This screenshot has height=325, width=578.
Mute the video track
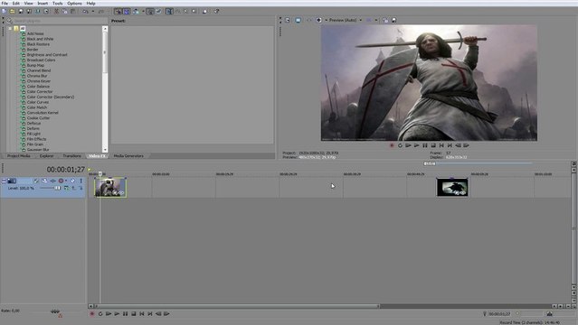coord(73,181)
